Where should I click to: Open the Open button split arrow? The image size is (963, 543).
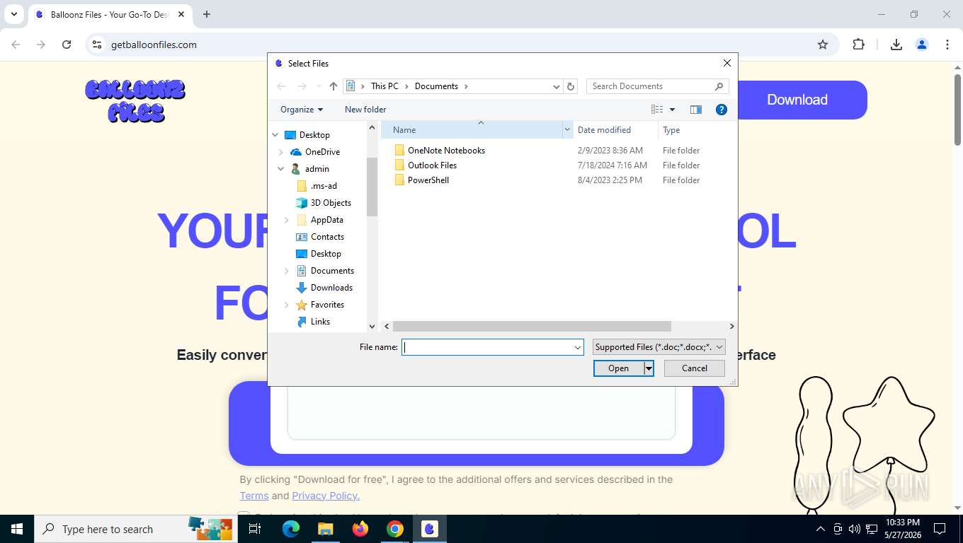coord(648,368)
